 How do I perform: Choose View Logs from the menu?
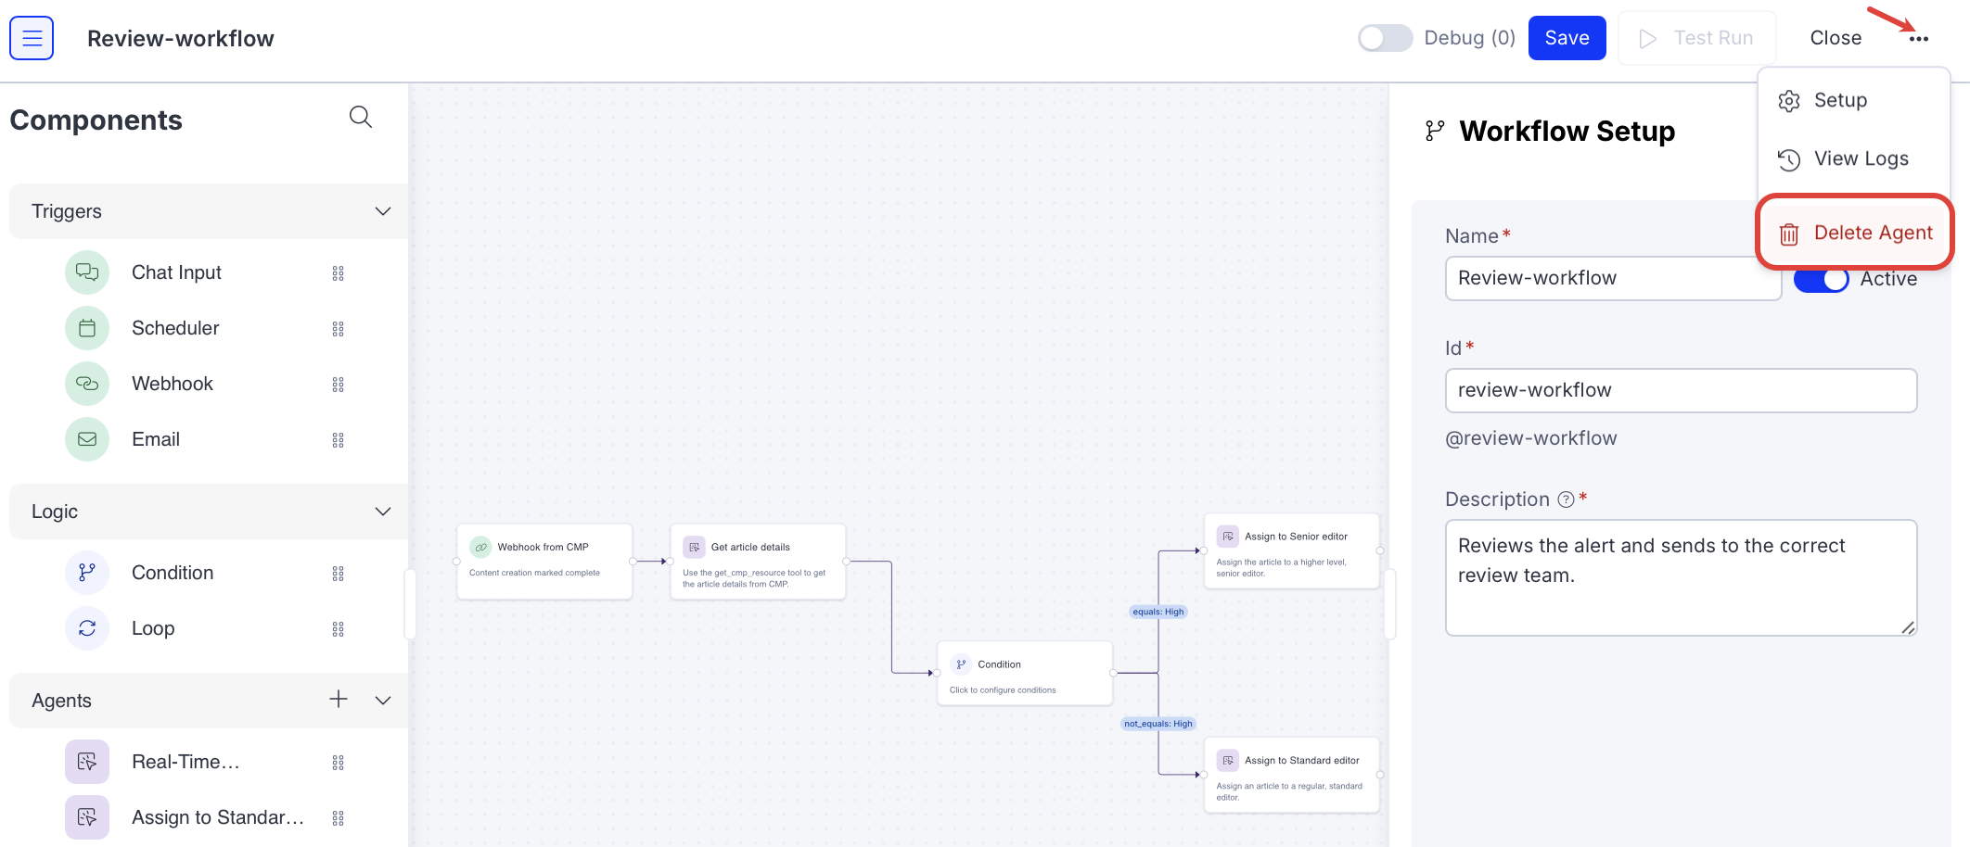point(1860,158)
